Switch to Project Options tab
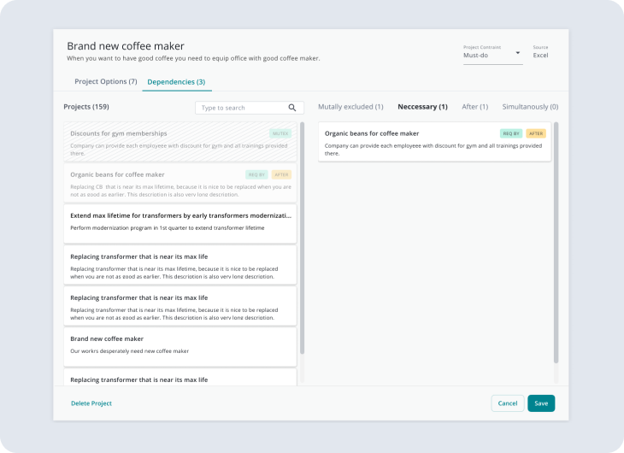624x453 pixels. (105, 82)
